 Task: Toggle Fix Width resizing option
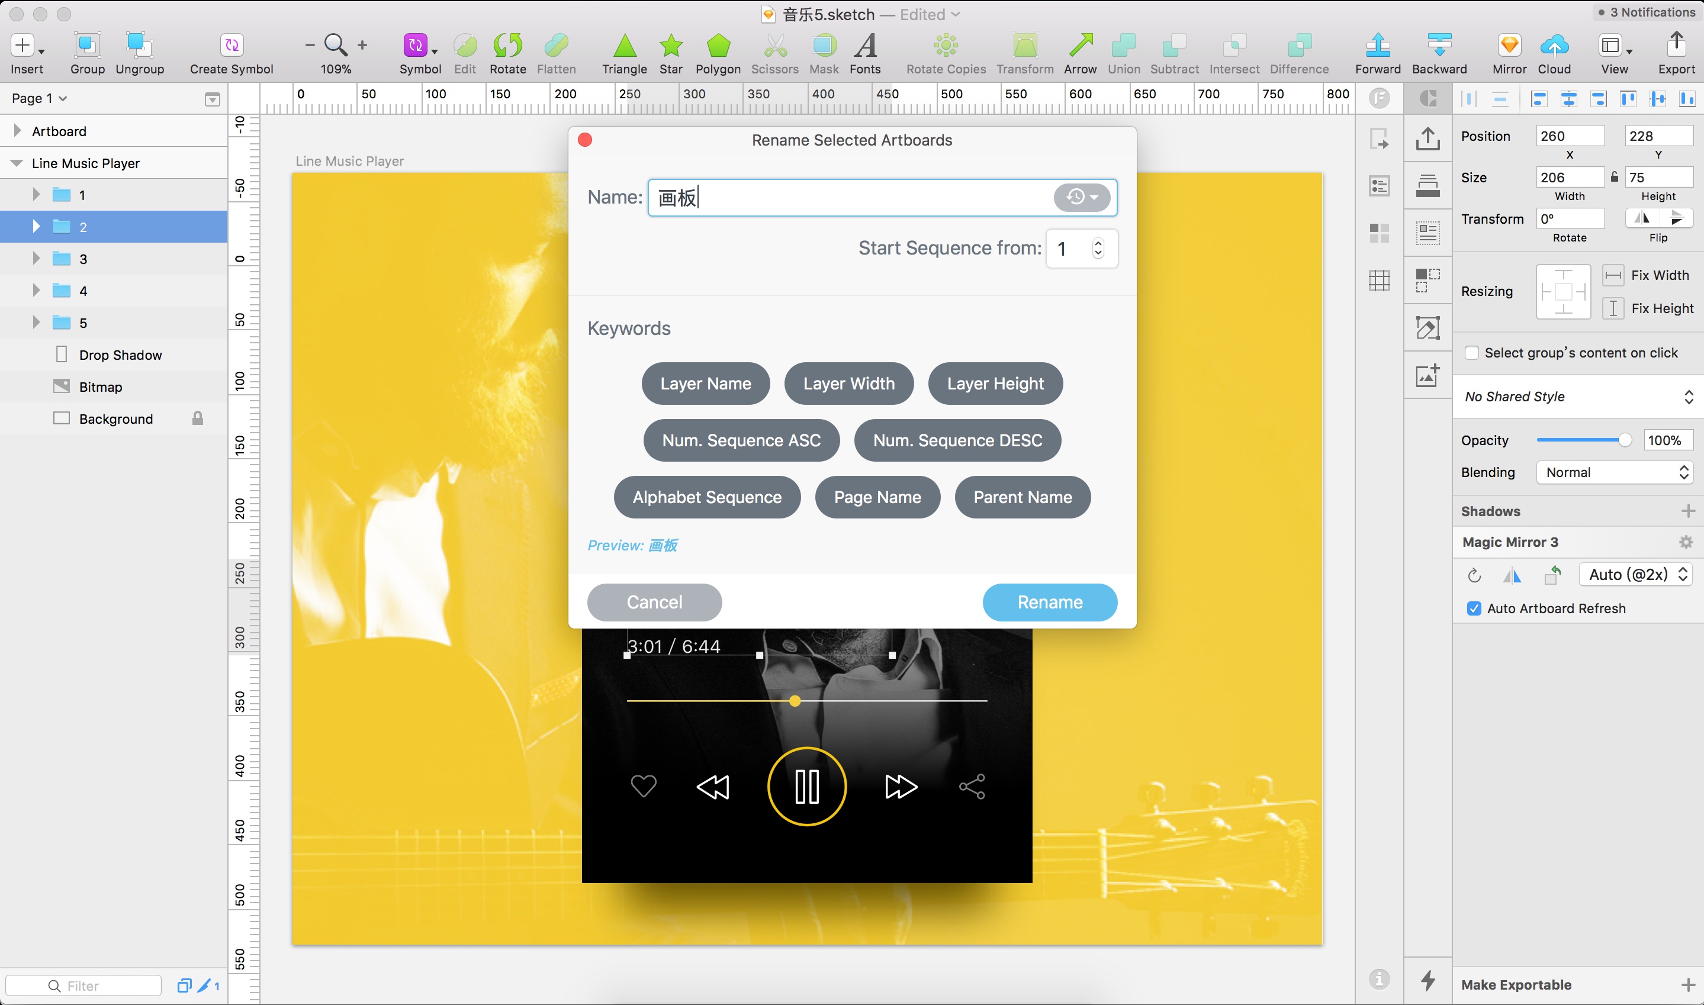point(1613,275)
